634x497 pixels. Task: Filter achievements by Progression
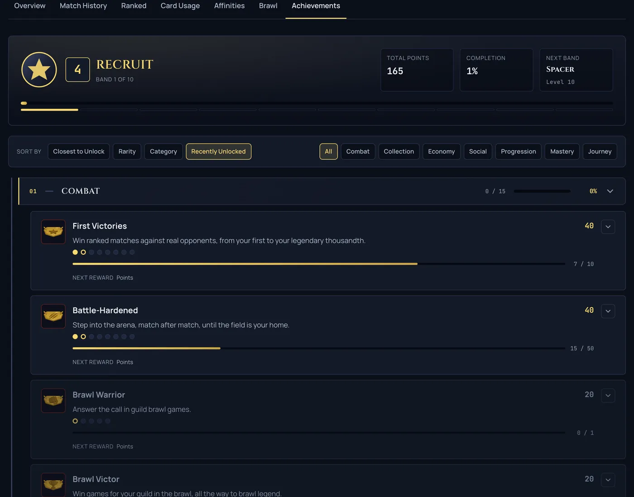[x=519, y=151]
